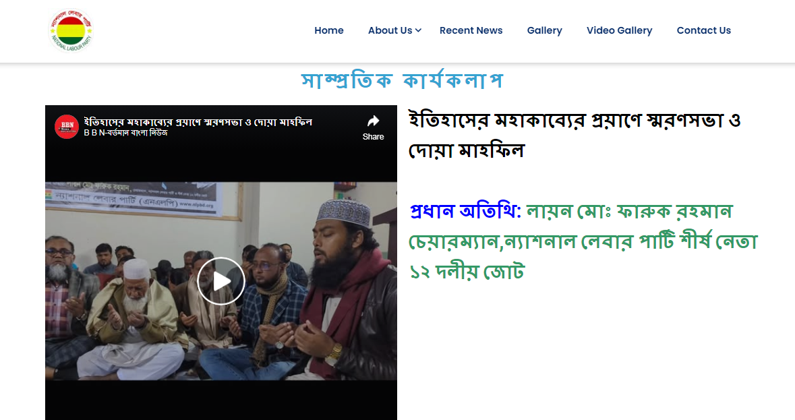Click the সাম্প্রতিক কার্যকলাপ section heading
Viewport: 795px width, 420px height.
(x=402, y=80)
